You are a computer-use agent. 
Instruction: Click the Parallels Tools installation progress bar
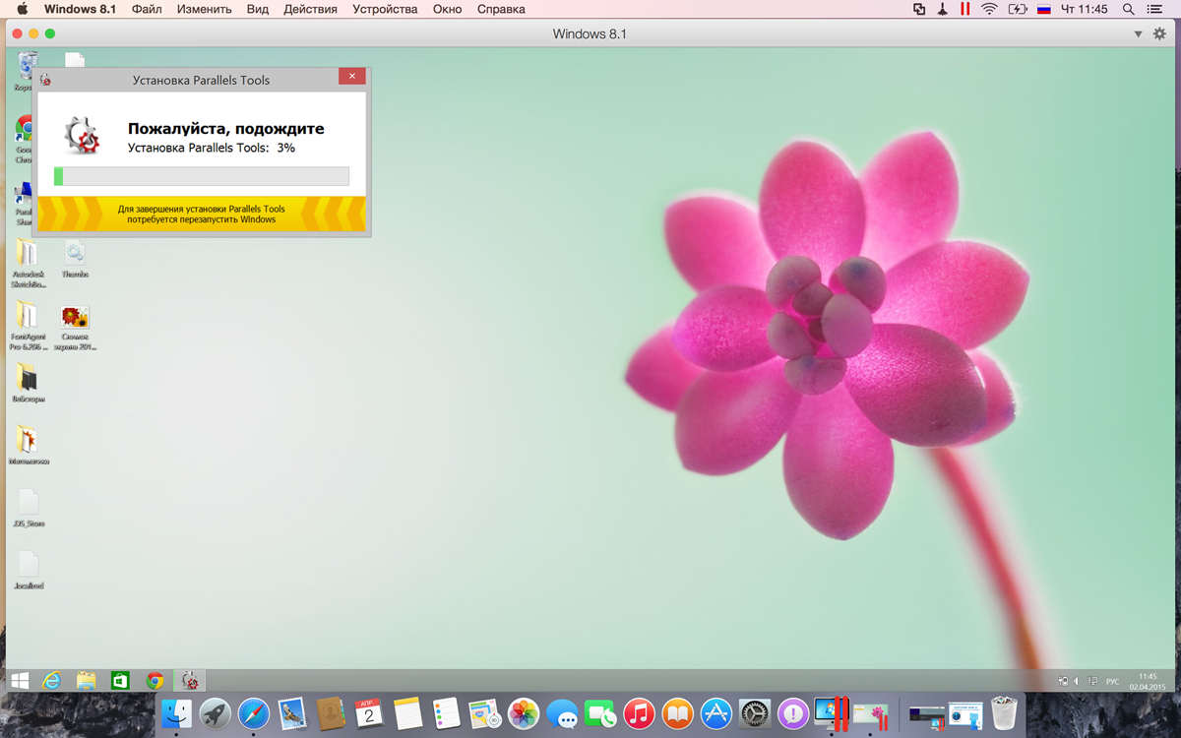pyautogui.click(x=201, y=176)
